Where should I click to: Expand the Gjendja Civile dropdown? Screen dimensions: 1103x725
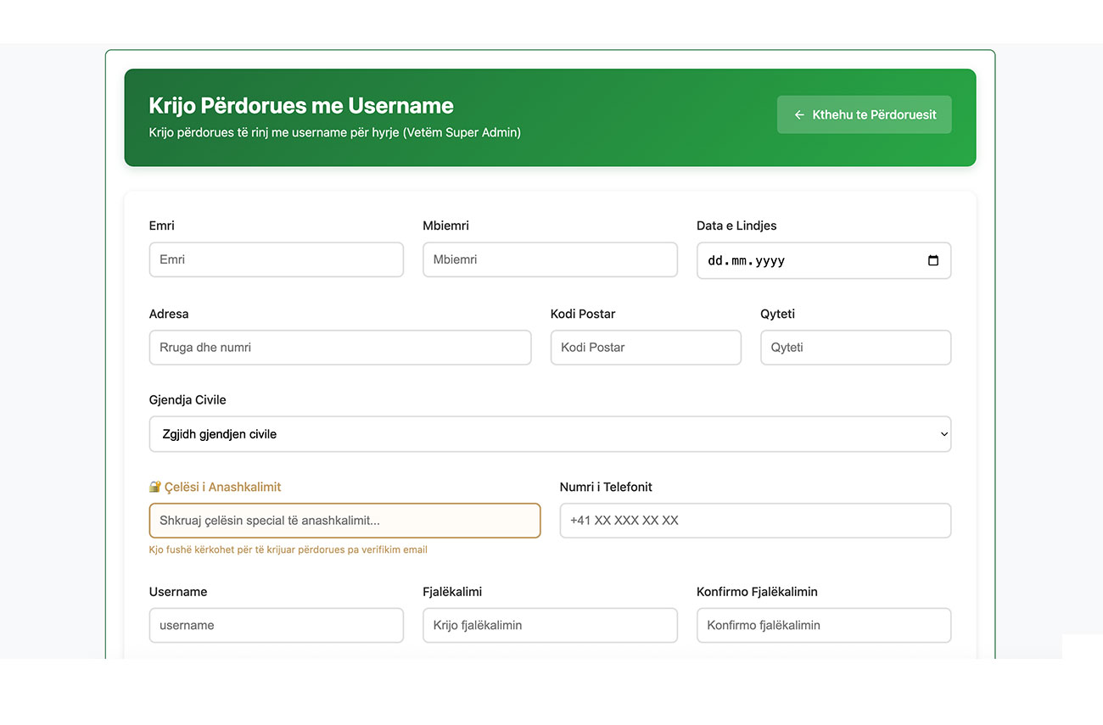coord(550,434)
